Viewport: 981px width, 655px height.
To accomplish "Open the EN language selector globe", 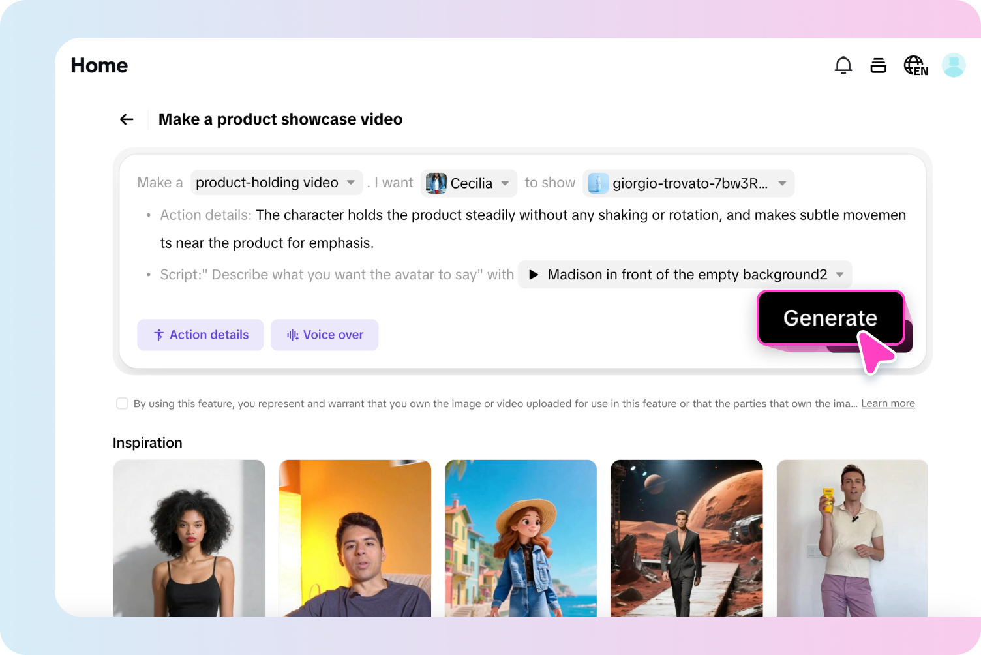I will [915, 65].
